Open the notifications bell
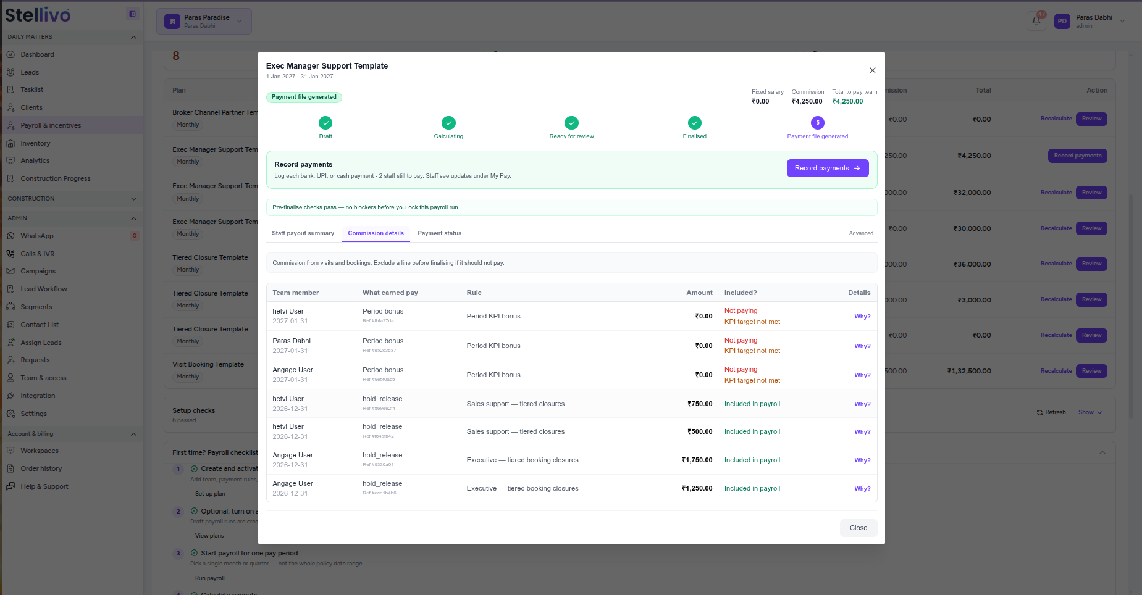 (x=1036, y=21)
